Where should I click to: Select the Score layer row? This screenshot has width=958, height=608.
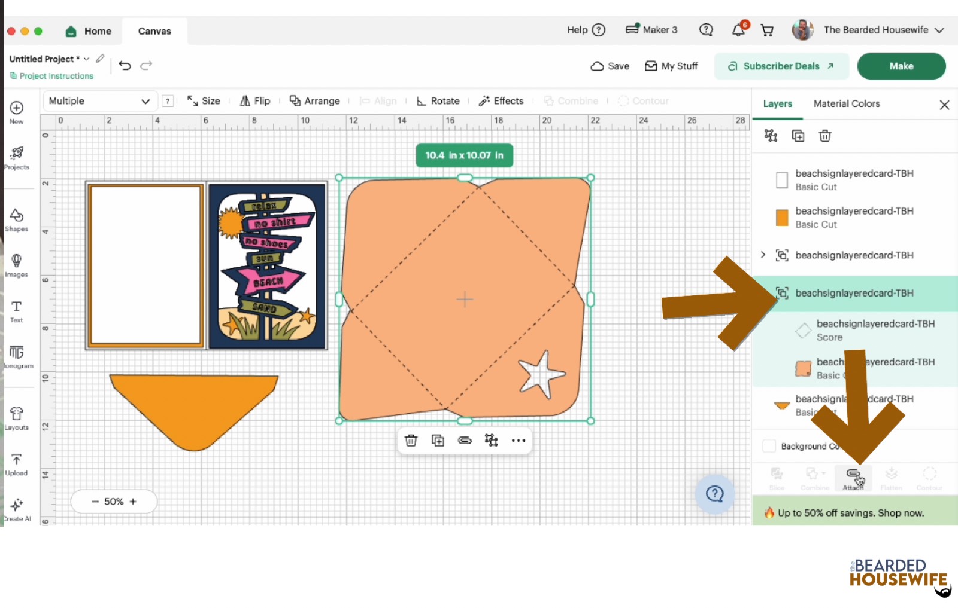[x=855, y=330]
